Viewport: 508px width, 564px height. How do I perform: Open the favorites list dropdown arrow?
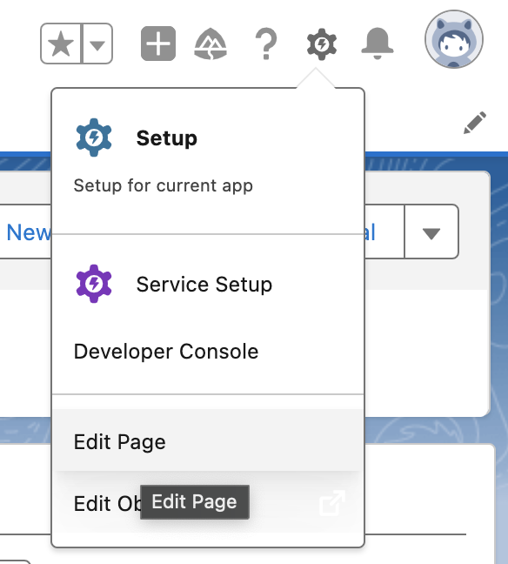point(97,45)
